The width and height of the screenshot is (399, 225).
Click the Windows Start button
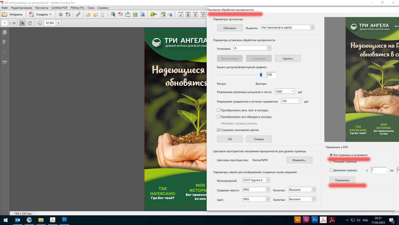[x=6, y=220]
